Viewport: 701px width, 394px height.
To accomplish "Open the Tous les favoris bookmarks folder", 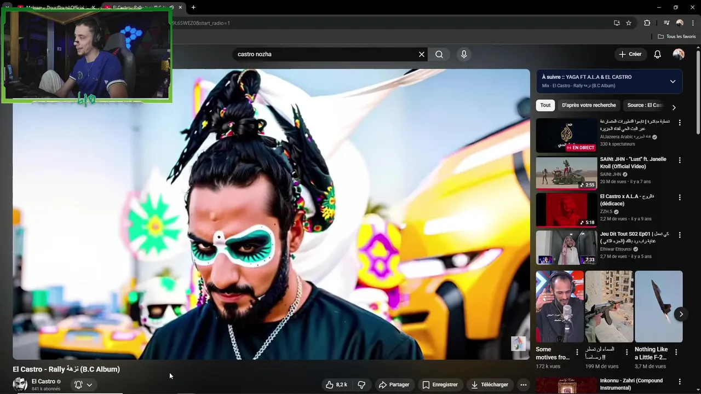I will coord(677,37).
